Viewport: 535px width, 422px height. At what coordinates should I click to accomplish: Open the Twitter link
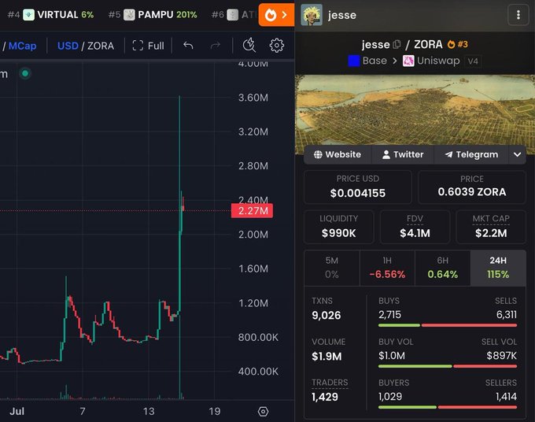pos(403,154)
